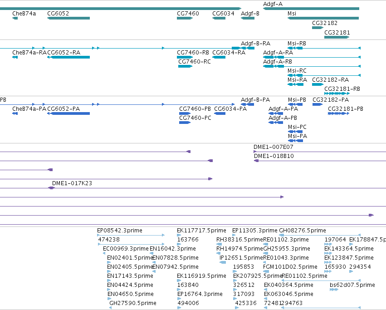Select the BAC label 'DME1-007E07'

pyautogui.click(x=274, y=147)
